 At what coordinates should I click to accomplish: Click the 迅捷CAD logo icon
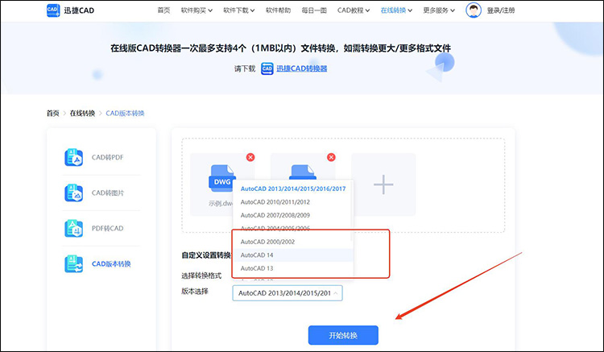pyautogui.click(x=53, y=10)
